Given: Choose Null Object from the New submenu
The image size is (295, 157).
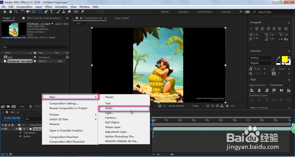Looking at the screenshot, I should pos(112,122).
